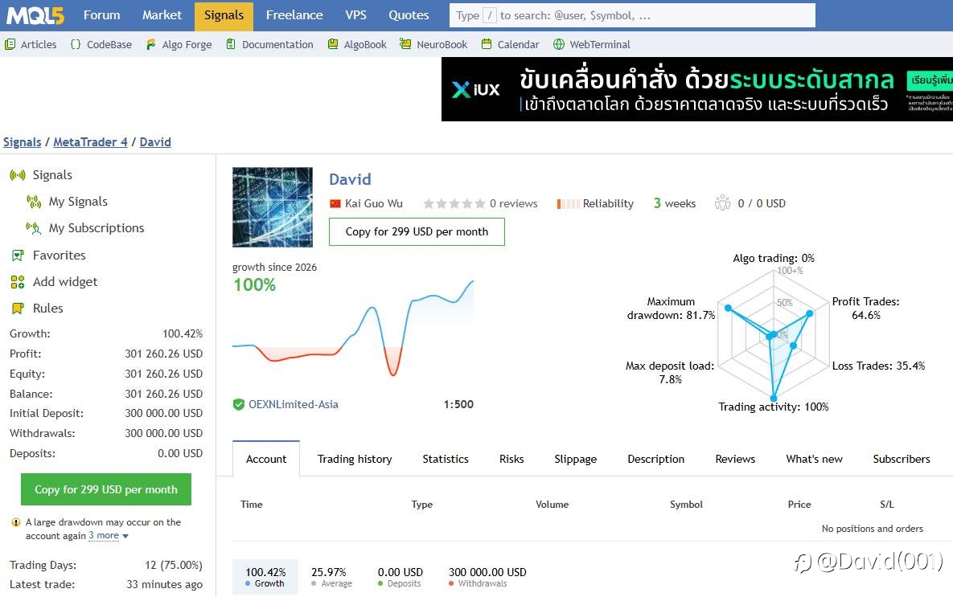Open the VPS menu
This screenshot has height=597, width=953.
point(355,15)
